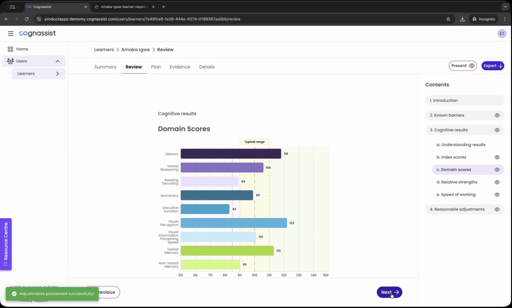Toggle Reasonable adjustments visibility eye
The image size is (512, 308).
497,209
